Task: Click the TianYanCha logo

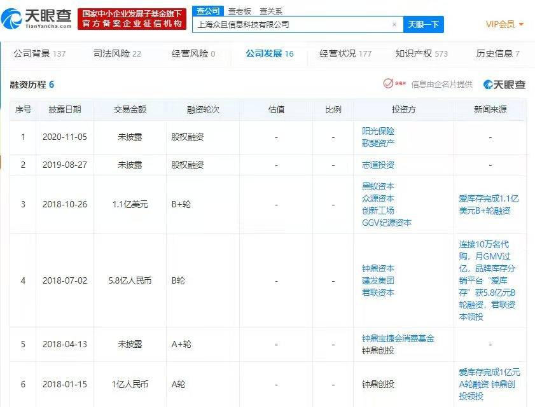Action: click(x=36, y=19)
